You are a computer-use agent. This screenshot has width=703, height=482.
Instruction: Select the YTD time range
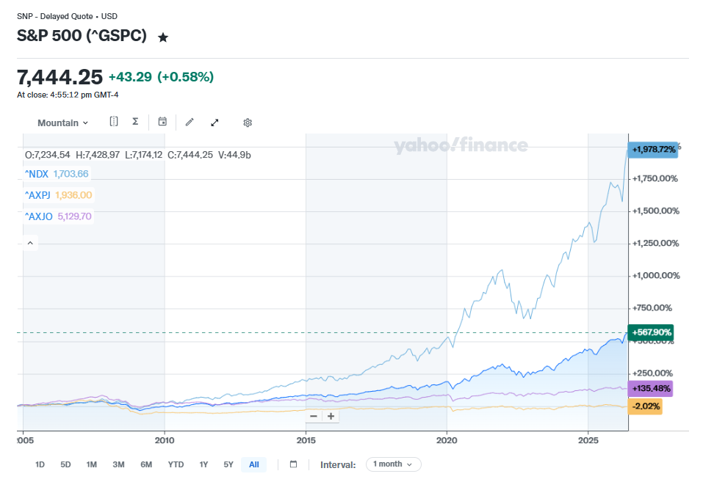point(176,464)
